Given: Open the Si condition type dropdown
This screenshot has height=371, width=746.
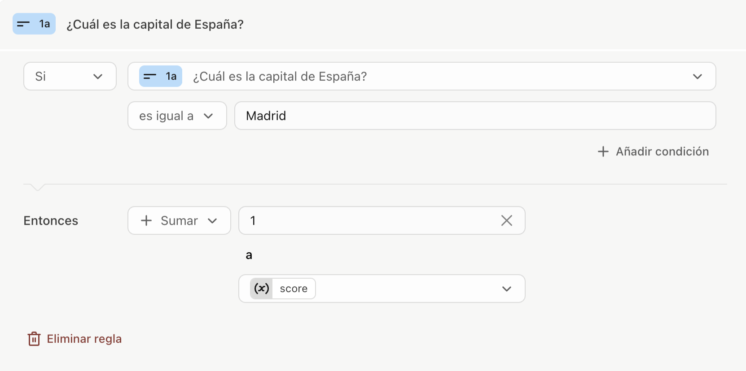Looking at the screenshot, I should pyautogui.click(x=70, y=76).
